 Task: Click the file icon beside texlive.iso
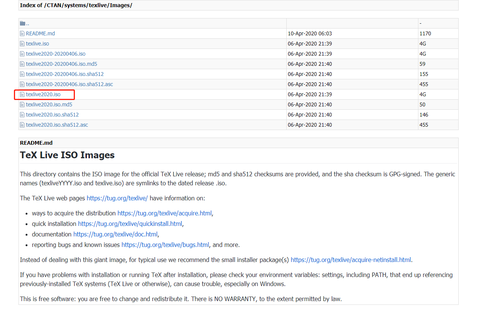(x=22, y=44)
